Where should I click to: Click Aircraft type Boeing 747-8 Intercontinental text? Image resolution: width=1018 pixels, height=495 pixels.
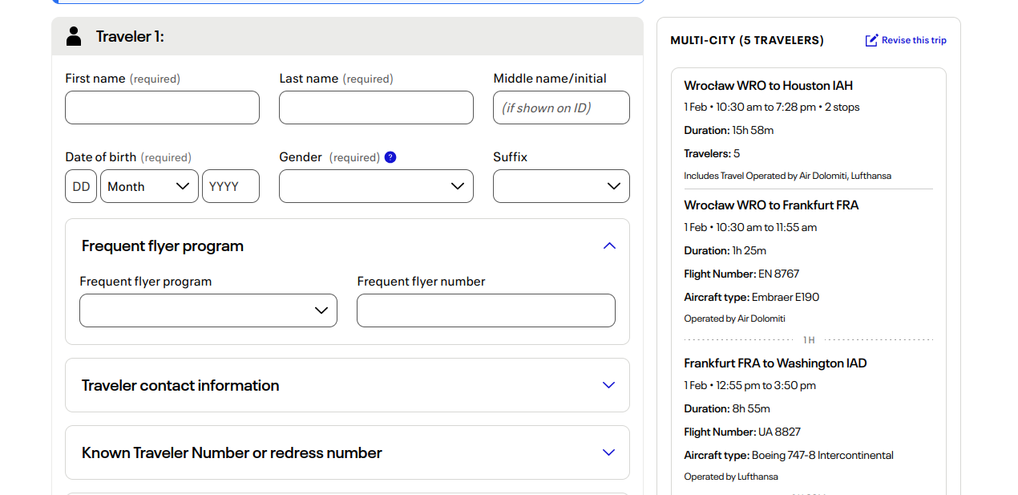789,455
